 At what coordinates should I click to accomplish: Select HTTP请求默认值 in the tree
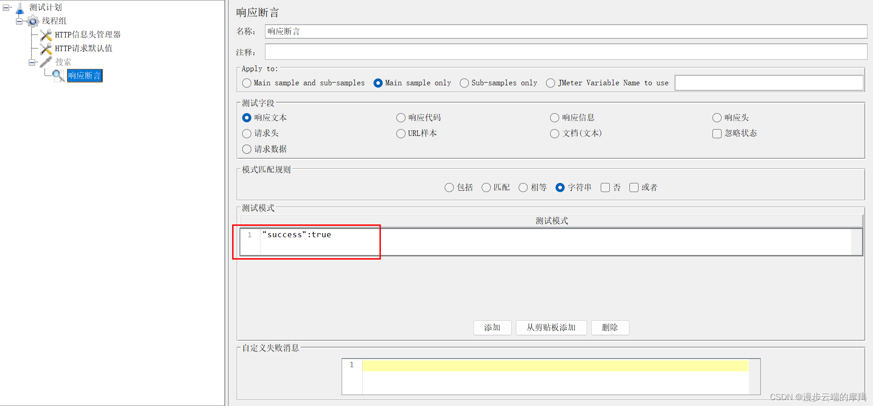[83, 48]
